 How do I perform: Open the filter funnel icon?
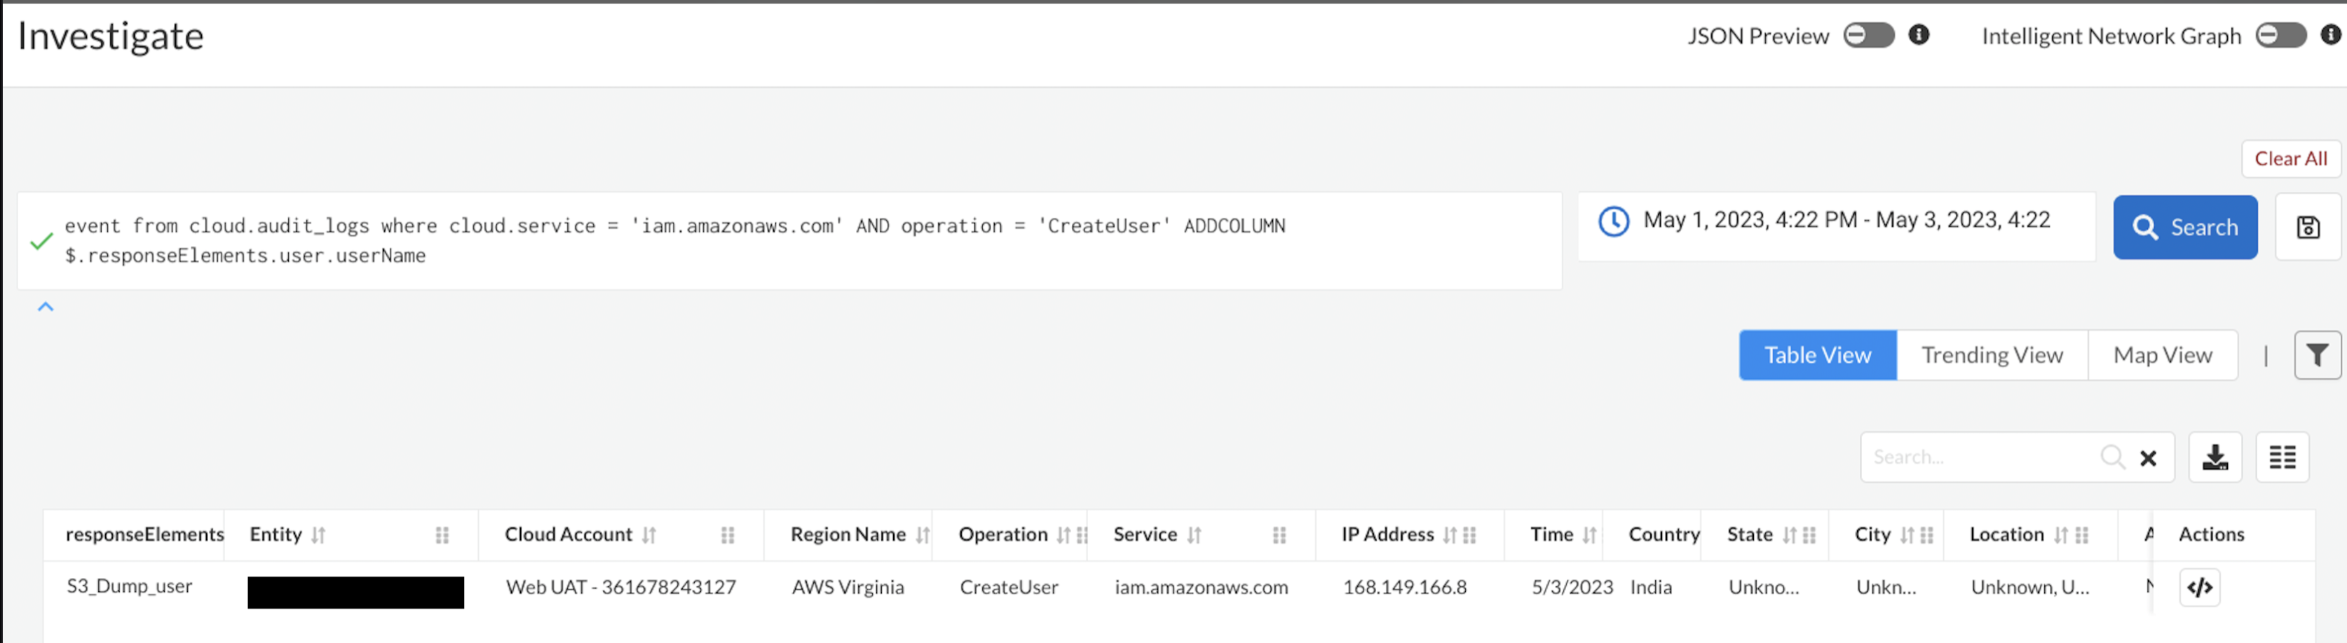2317,355
